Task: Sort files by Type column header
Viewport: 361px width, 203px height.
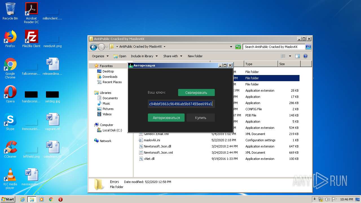Action: point(261,64)
